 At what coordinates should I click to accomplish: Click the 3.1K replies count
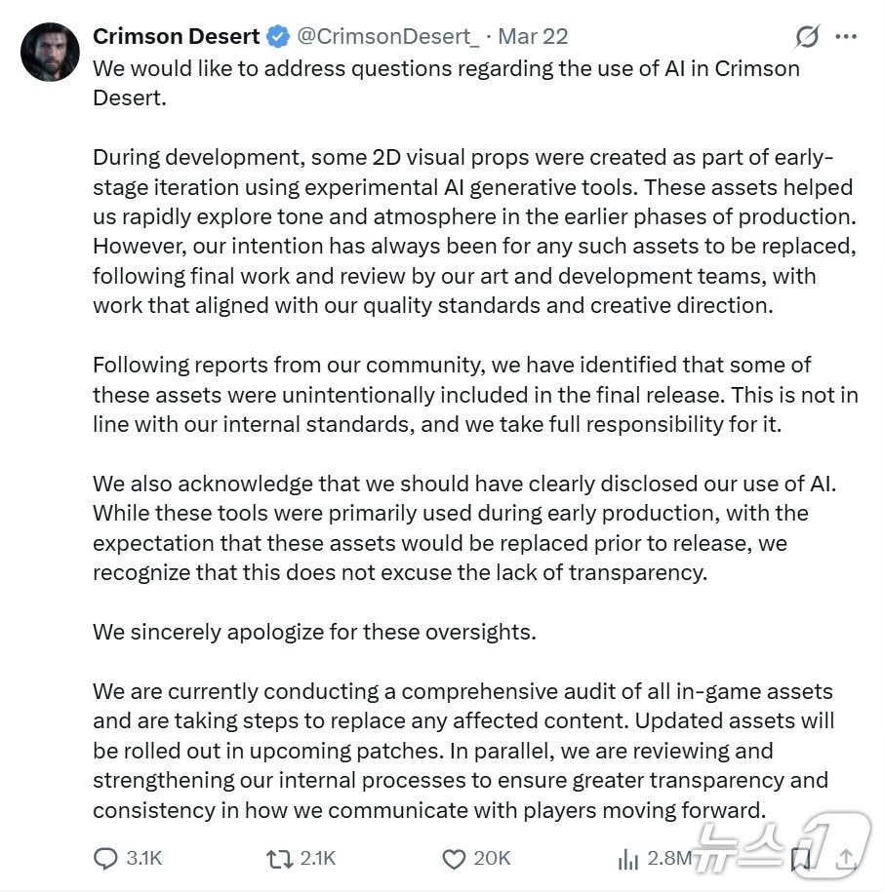[144, 858]
